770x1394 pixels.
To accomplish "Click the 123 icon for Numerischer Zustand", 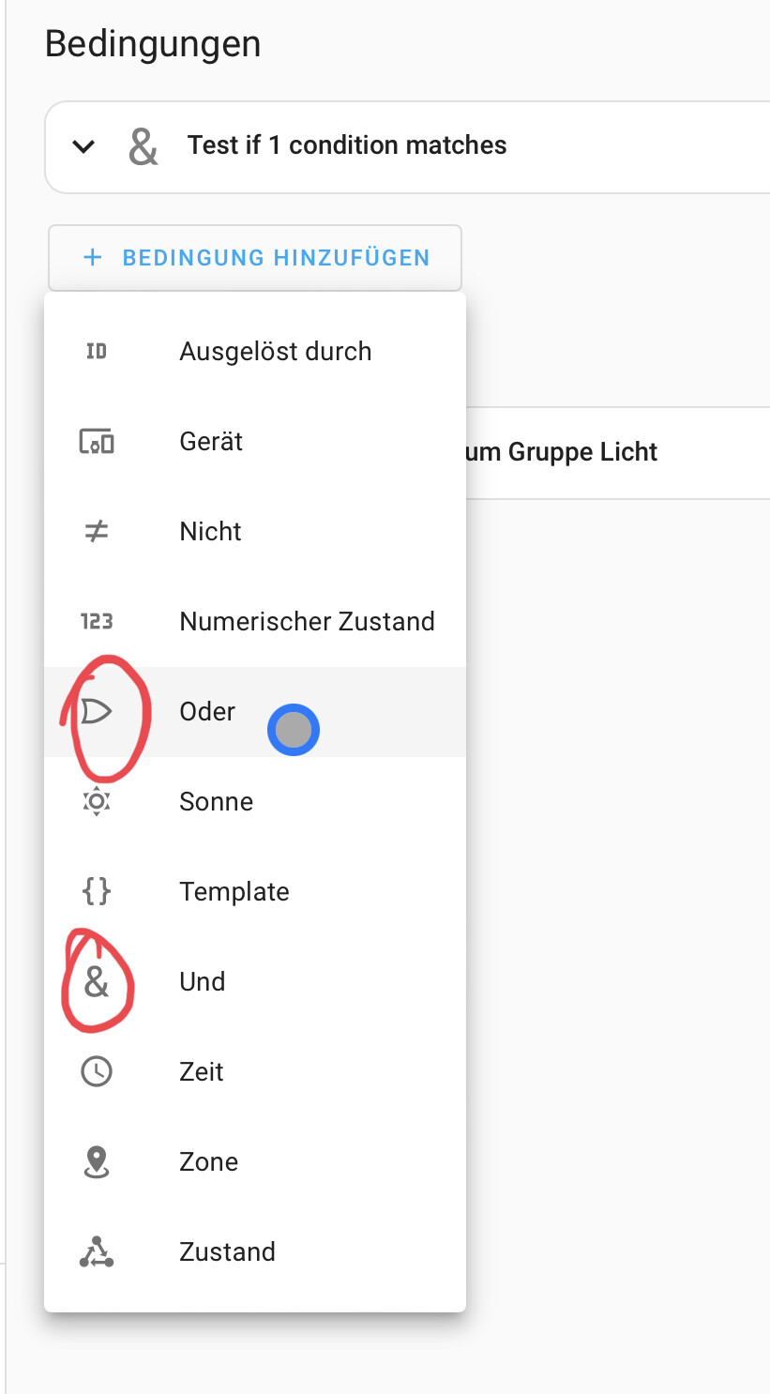I will click(x=97, y=621).
